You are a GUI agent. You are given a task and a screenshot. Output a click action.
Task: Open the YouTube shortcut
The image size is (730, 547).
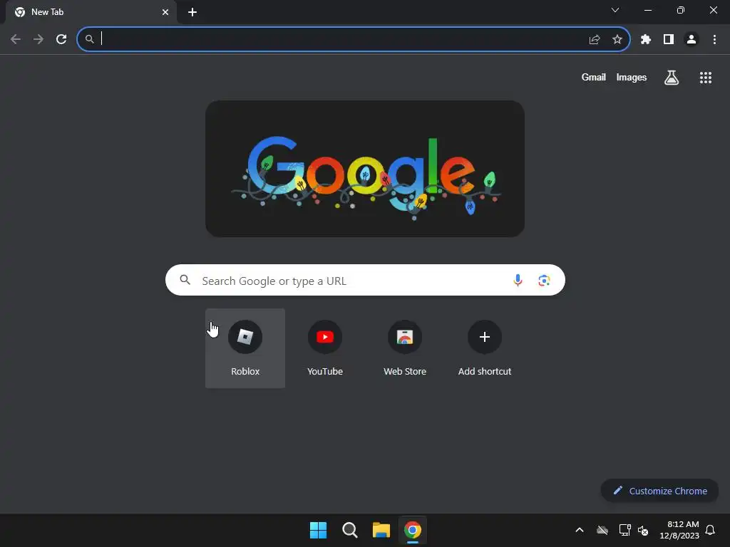[325, 348]
